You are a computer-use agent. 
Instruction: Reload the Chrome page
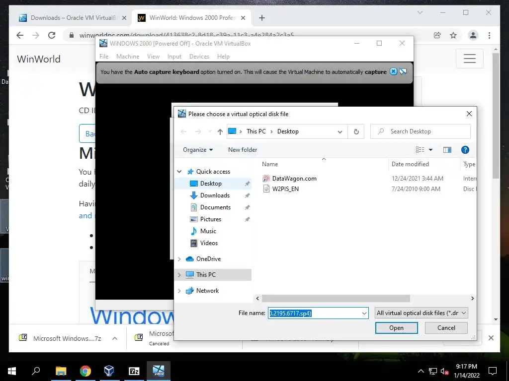(52, 35)
